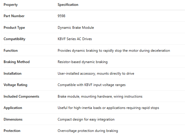The width and height of the screenshot is (185, 138).
Task: Click the Installation row label
Action: click(12, 73)
